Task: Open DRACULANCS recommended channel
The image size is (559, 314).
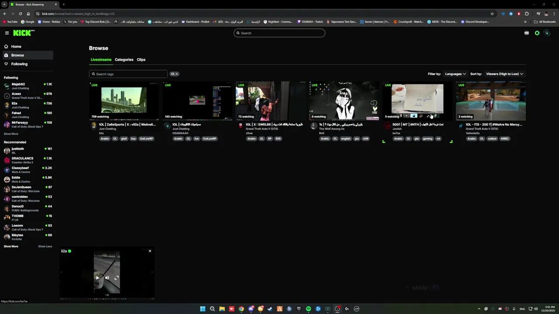Action: (x=28, y=160)
